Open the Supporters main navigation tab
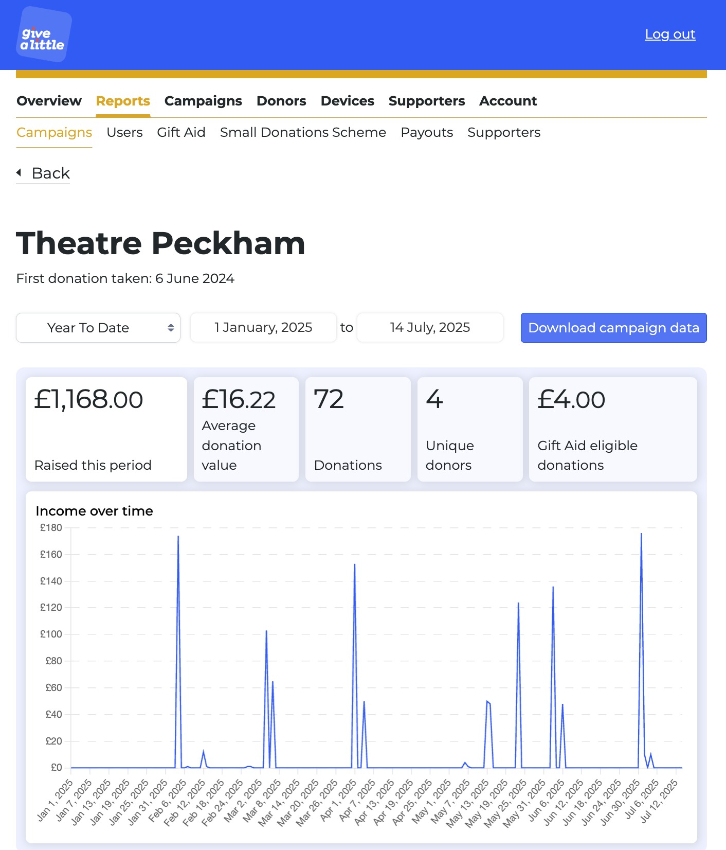The image size is (726, 850). [x=427, y=101]
